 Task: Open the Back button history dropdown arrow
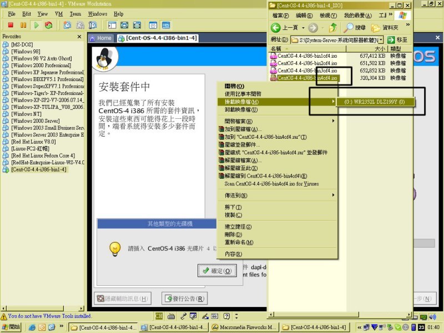coord(303,28)
